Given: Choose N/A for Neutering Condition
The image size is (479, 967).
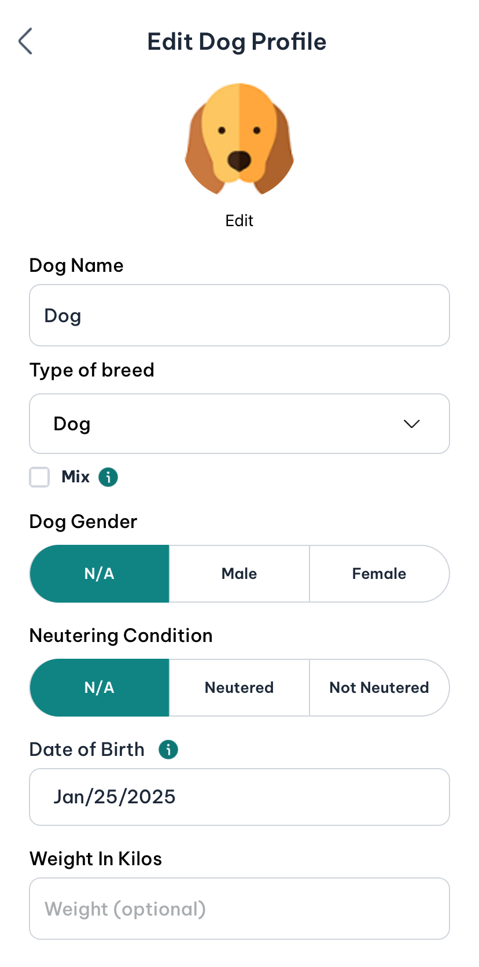Looking at the screenshot, I should point(100,687).
